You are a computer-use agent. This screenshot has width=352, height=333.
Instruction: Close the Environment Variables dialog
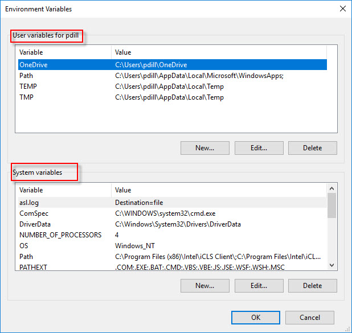[x=342, y=9]
